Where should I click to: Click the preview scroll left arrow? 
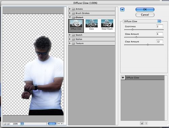click(x=59, y=124)
